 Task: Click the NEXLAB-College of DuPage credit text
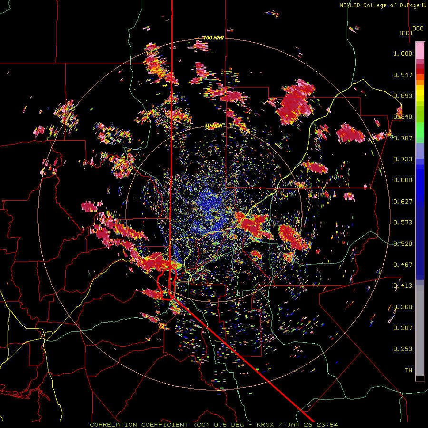click(383, 5)
